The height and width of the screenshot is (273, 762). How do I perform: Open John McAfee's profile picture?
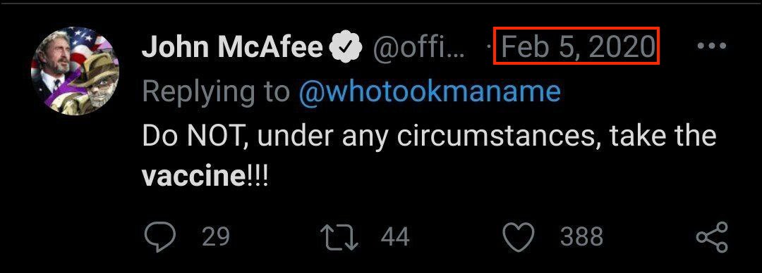pos(75,71)
